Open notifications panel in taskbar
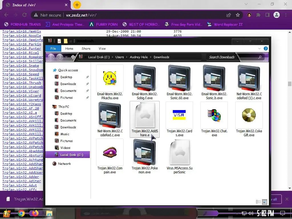The height and width of the screenshot is (219, 292). coord(283,213)
